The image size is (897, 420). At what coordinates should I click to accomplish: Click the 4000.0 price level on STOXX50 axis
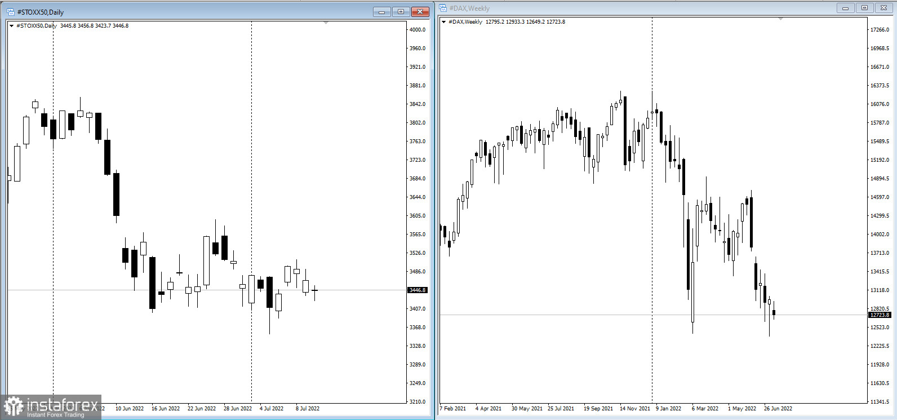coord(418,30)
